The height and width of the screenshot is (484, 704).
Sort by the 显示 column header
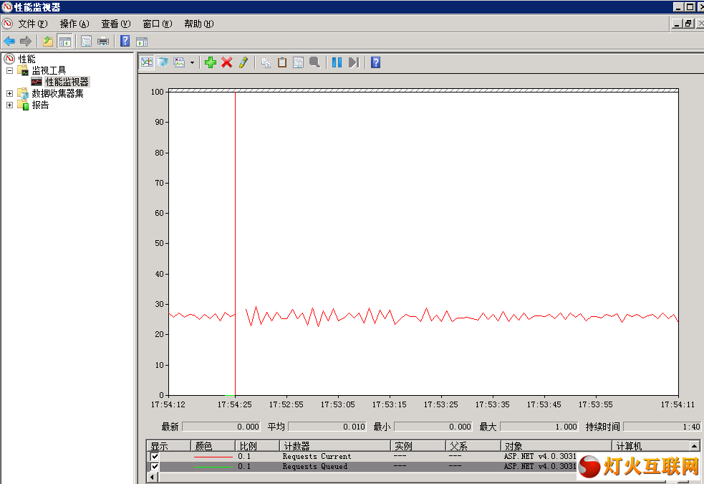(169, 446)
